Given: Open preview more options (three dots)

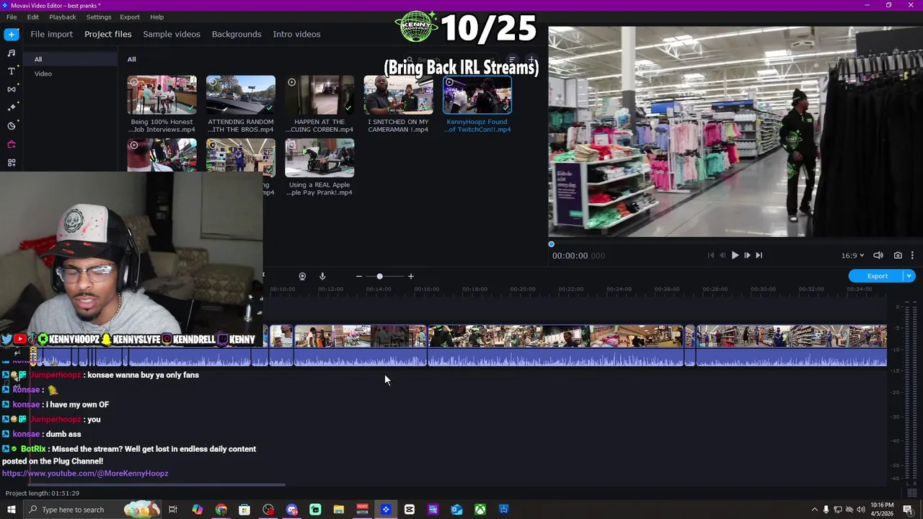Looking at the screenshot, I should click(x=912, y=255).
